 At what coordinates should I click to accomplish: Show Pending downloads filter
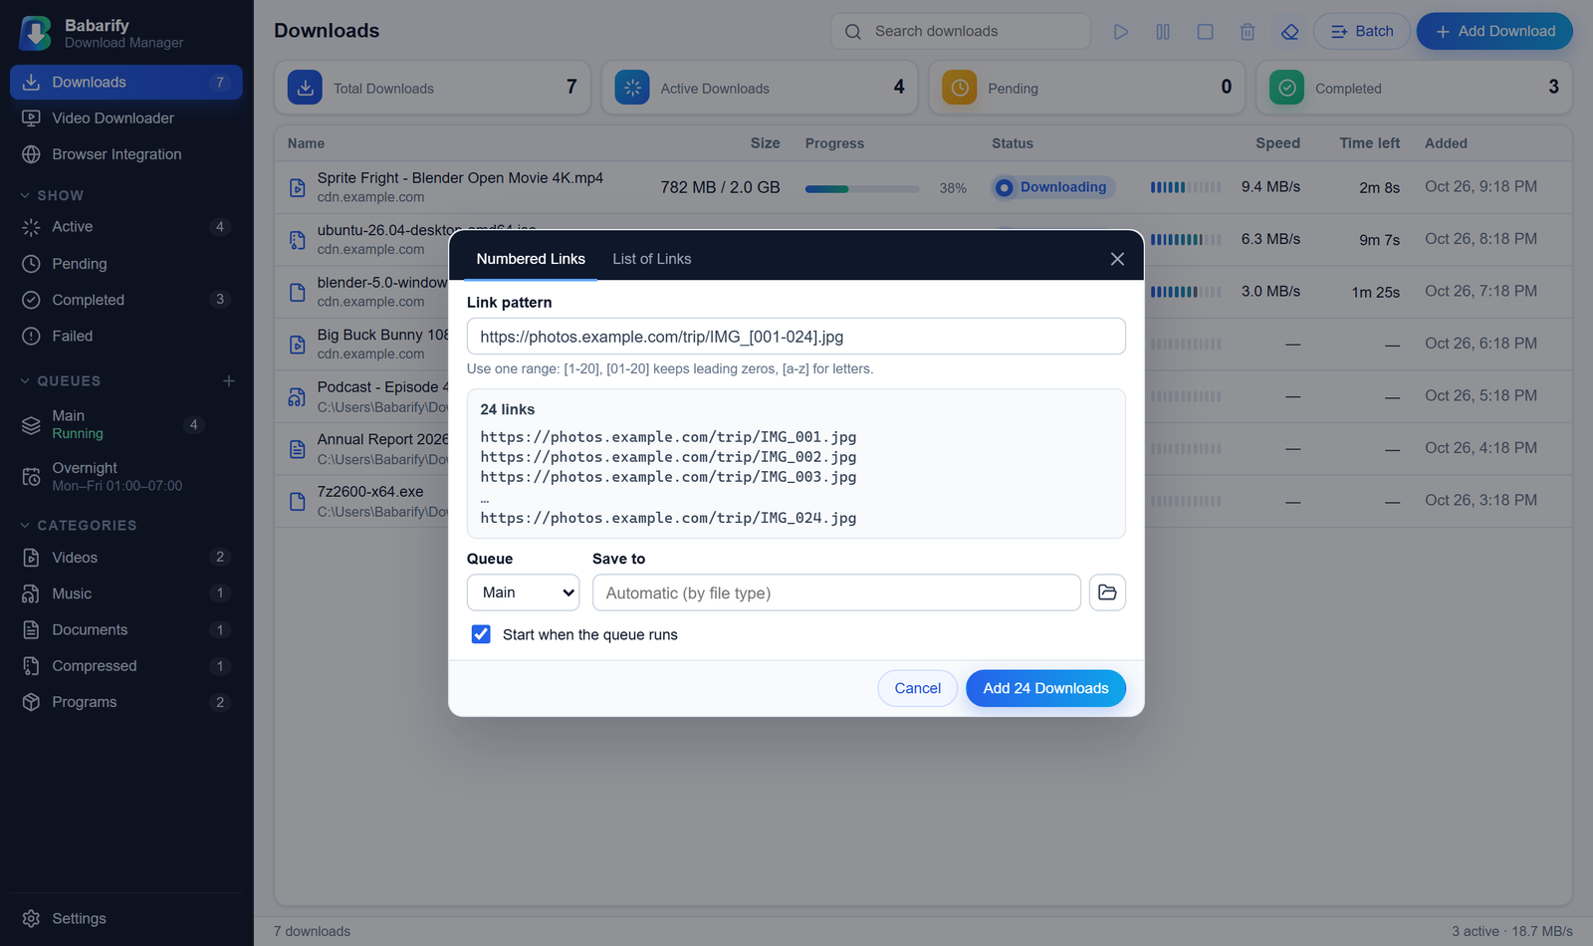[126, 264]
